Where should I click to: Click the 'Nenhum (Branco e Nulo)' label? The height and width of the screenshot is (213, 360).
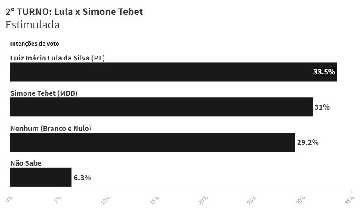click(x=51, y=128)
